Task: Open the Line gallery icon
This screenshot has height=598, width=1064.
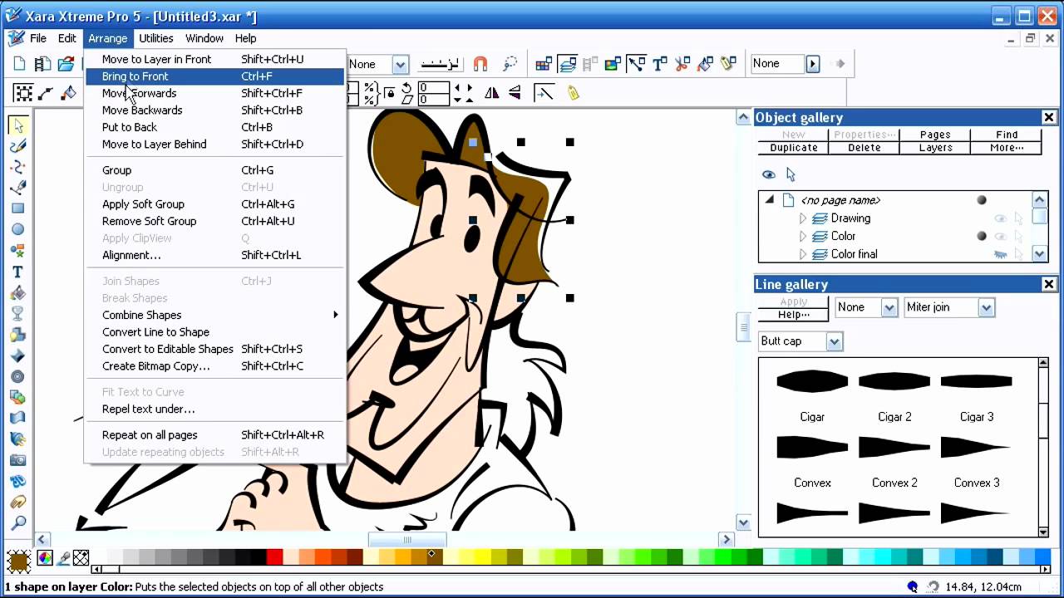Action: [637, 64]
